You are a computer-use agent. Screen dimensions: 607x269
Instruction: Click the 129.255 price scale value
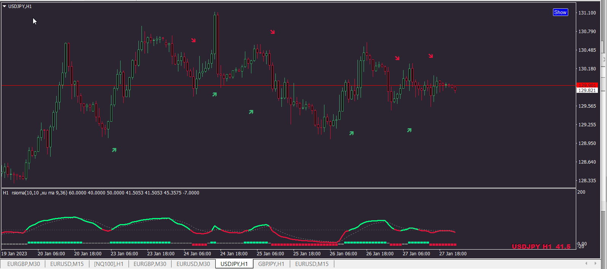click(587, 124)
